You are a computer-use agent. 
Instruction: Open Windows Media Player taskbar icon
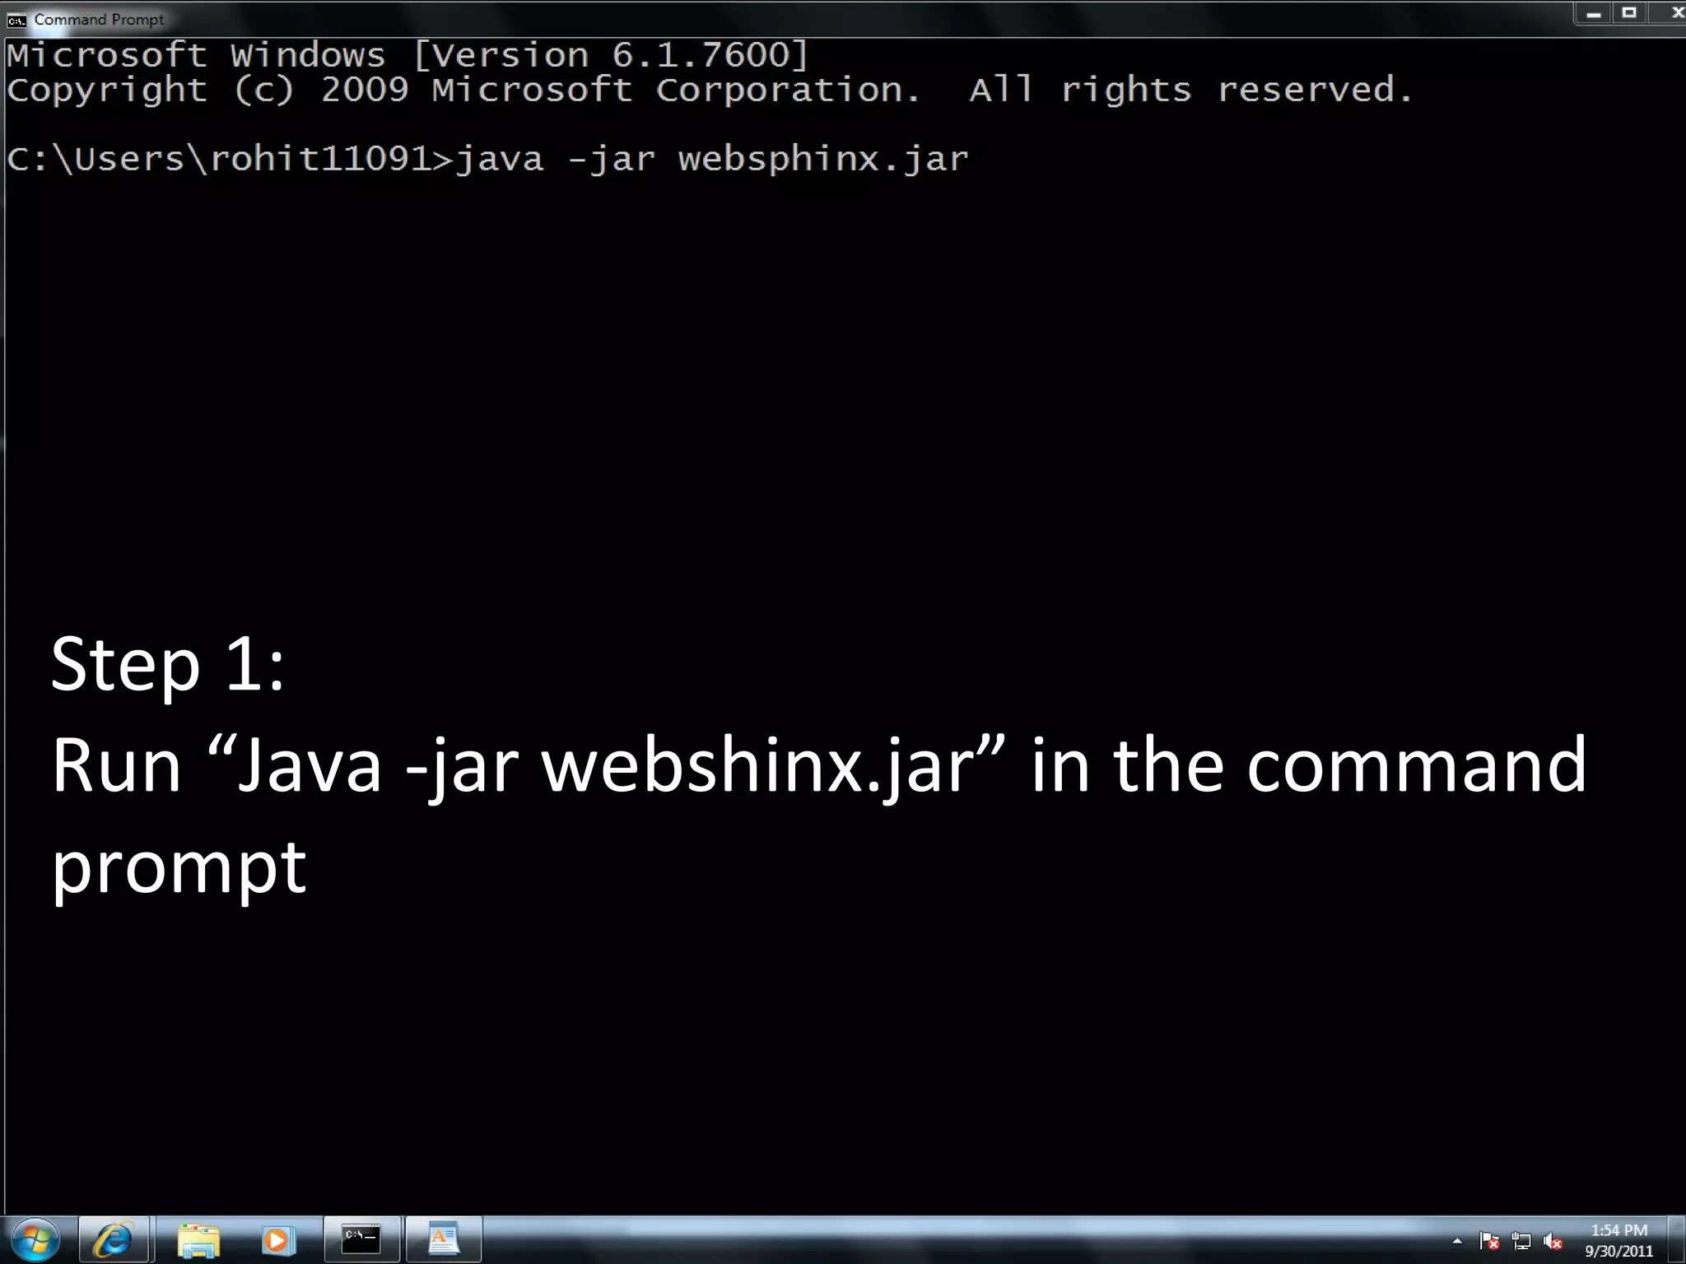point(278,1239)
